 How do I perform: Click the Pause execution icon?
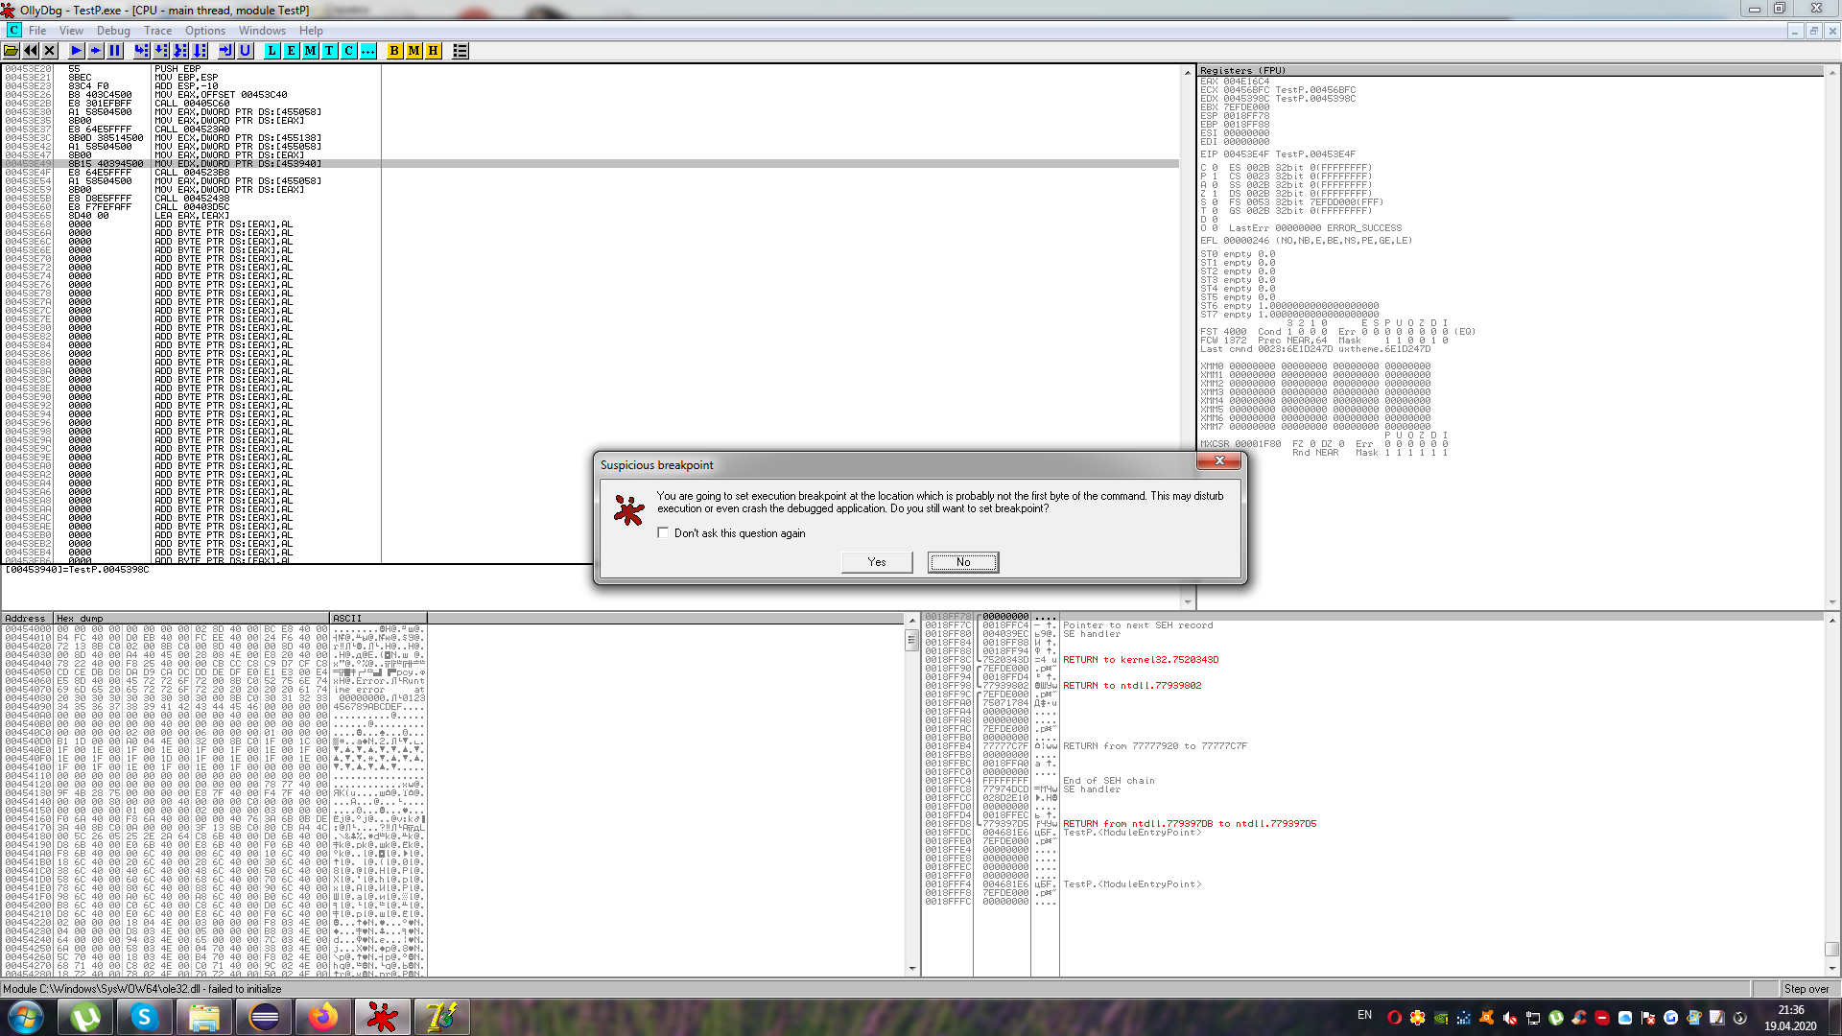[x=115, y=51]
